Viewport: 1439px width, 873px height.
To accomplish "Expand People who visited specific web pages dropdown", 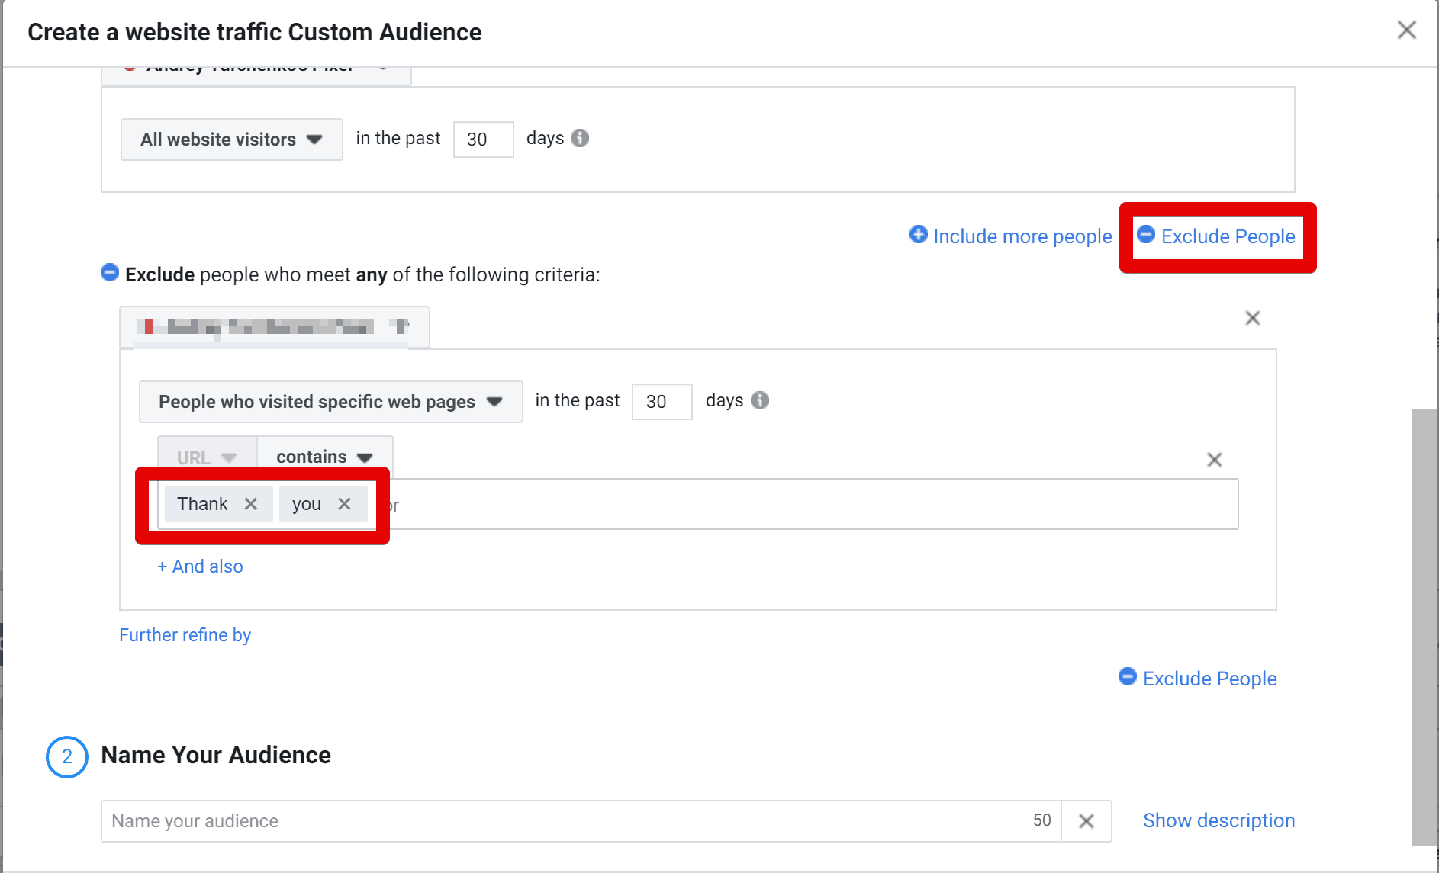I will coord(330,402).
